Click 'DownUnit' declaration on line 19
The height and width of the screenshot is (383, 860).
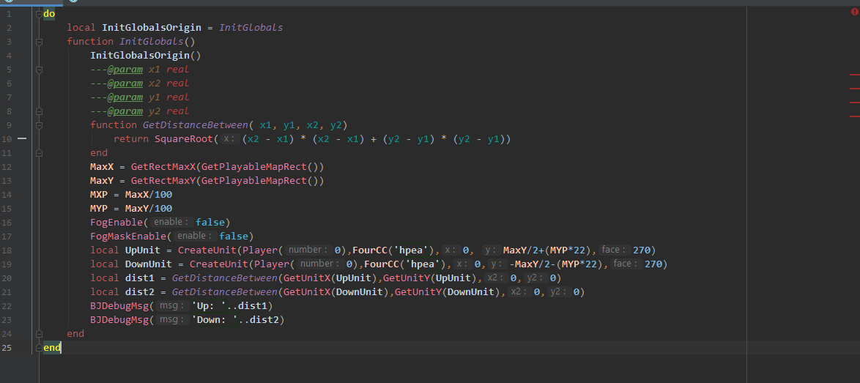[x=149, y=264]
